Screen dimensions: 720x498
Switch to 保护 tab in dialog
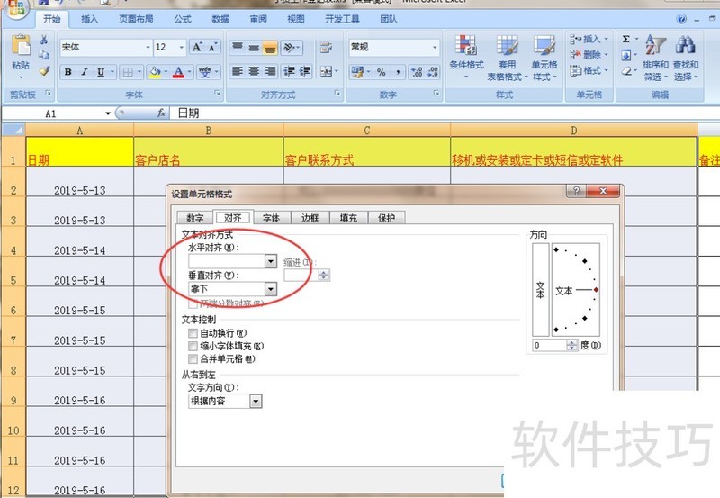pos(387,218)
